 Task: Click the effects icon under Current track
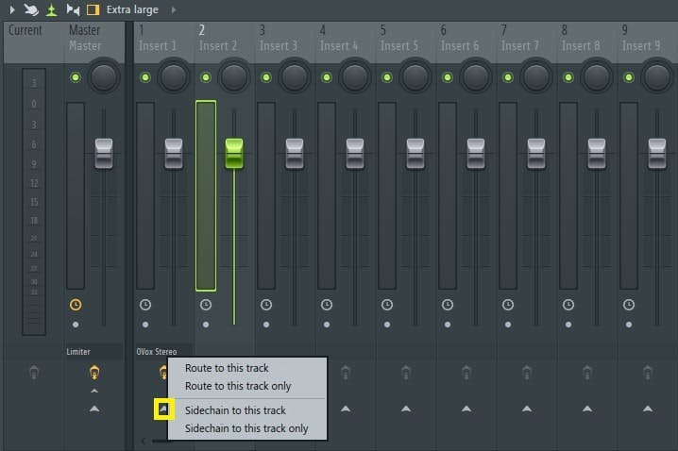[34, 373]
